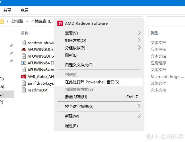Click the readme_afuwin text file icon
The width and height of the screenshot is (185, 142).
click(24, 43)
